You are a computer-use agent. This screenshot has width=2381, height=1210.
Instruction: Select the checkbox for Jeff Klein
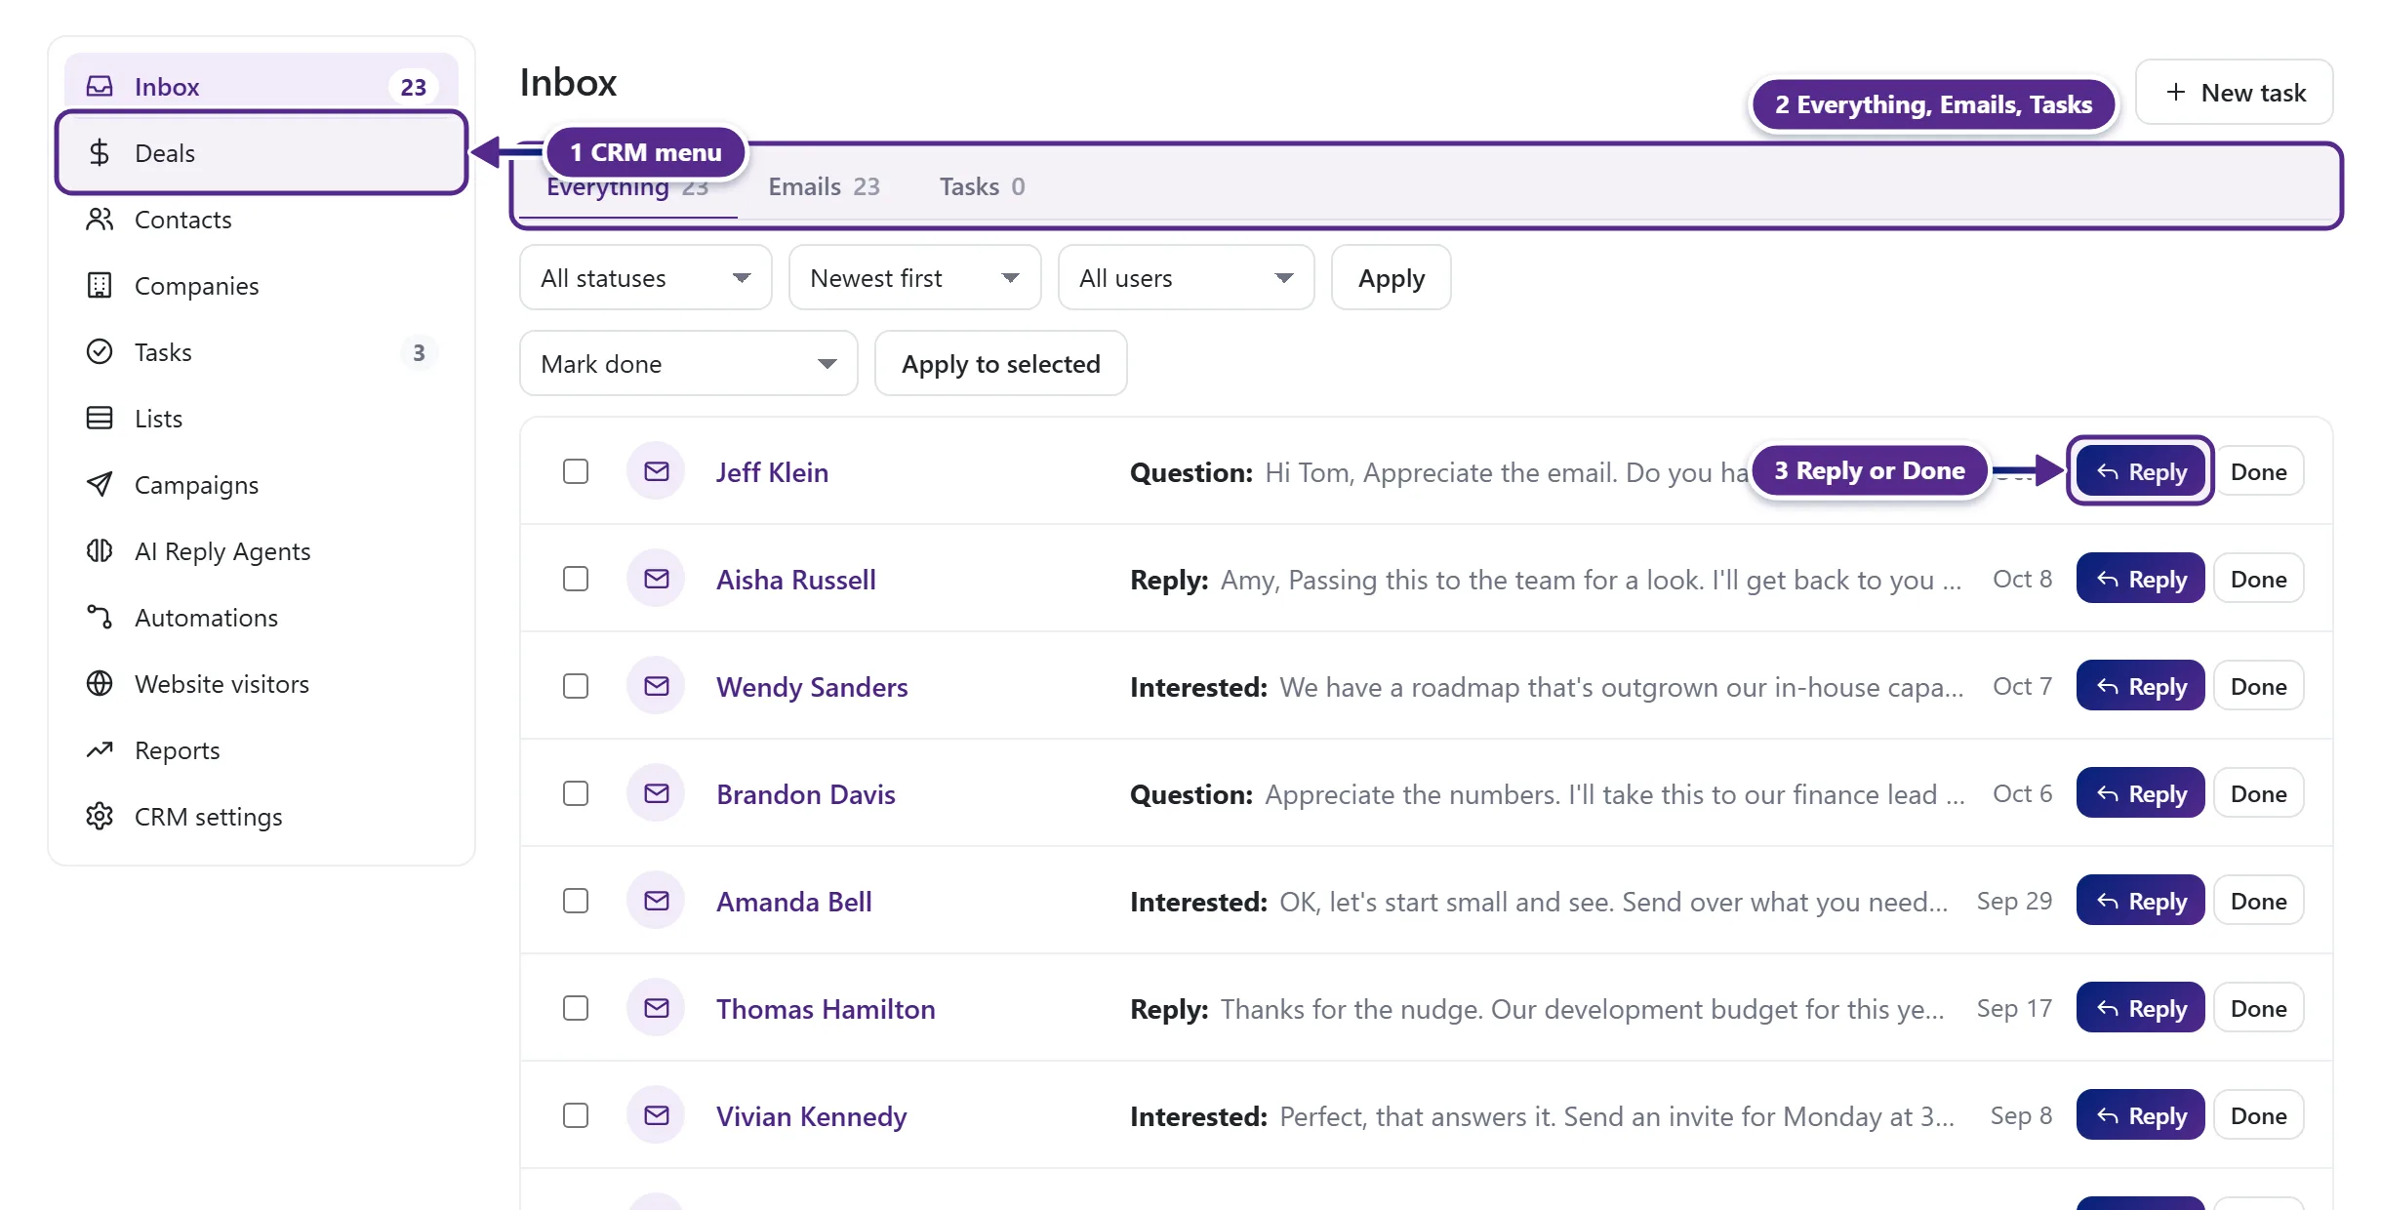576,471
